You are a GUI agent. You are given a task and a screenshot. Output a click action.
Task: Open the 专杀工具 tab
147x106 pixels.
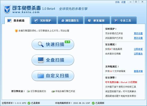coord(124,20)
